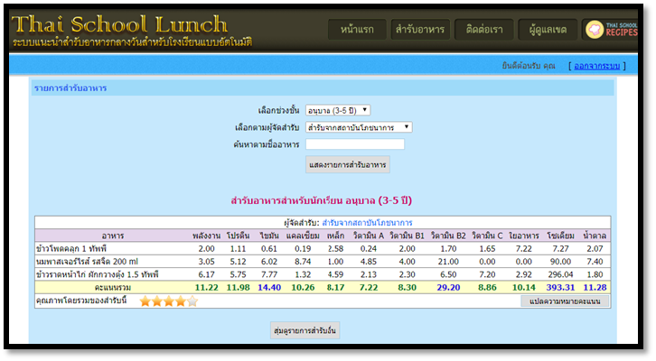The width and height of the screenshot is (656, 361).
Task: Click the ยินดีต้อนรับ คุณ welcome text
Action: pyautogui.click(x=529, y=66)
